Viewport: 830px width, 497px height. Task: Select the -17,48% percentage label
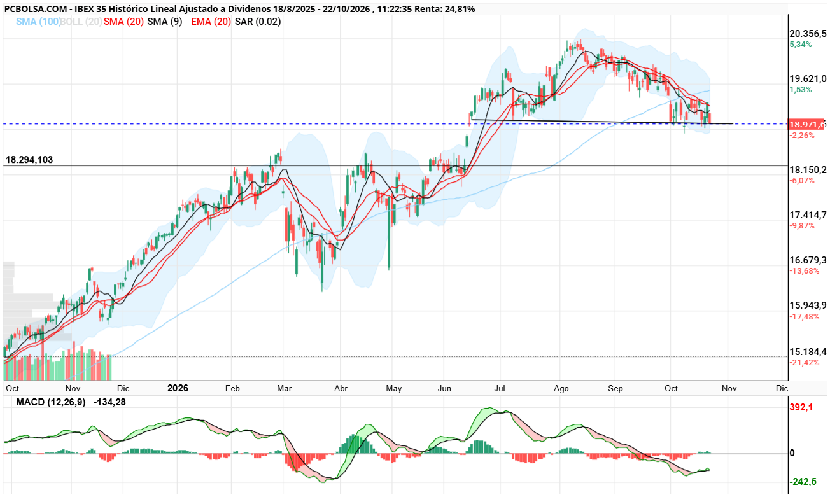(804, 316)
